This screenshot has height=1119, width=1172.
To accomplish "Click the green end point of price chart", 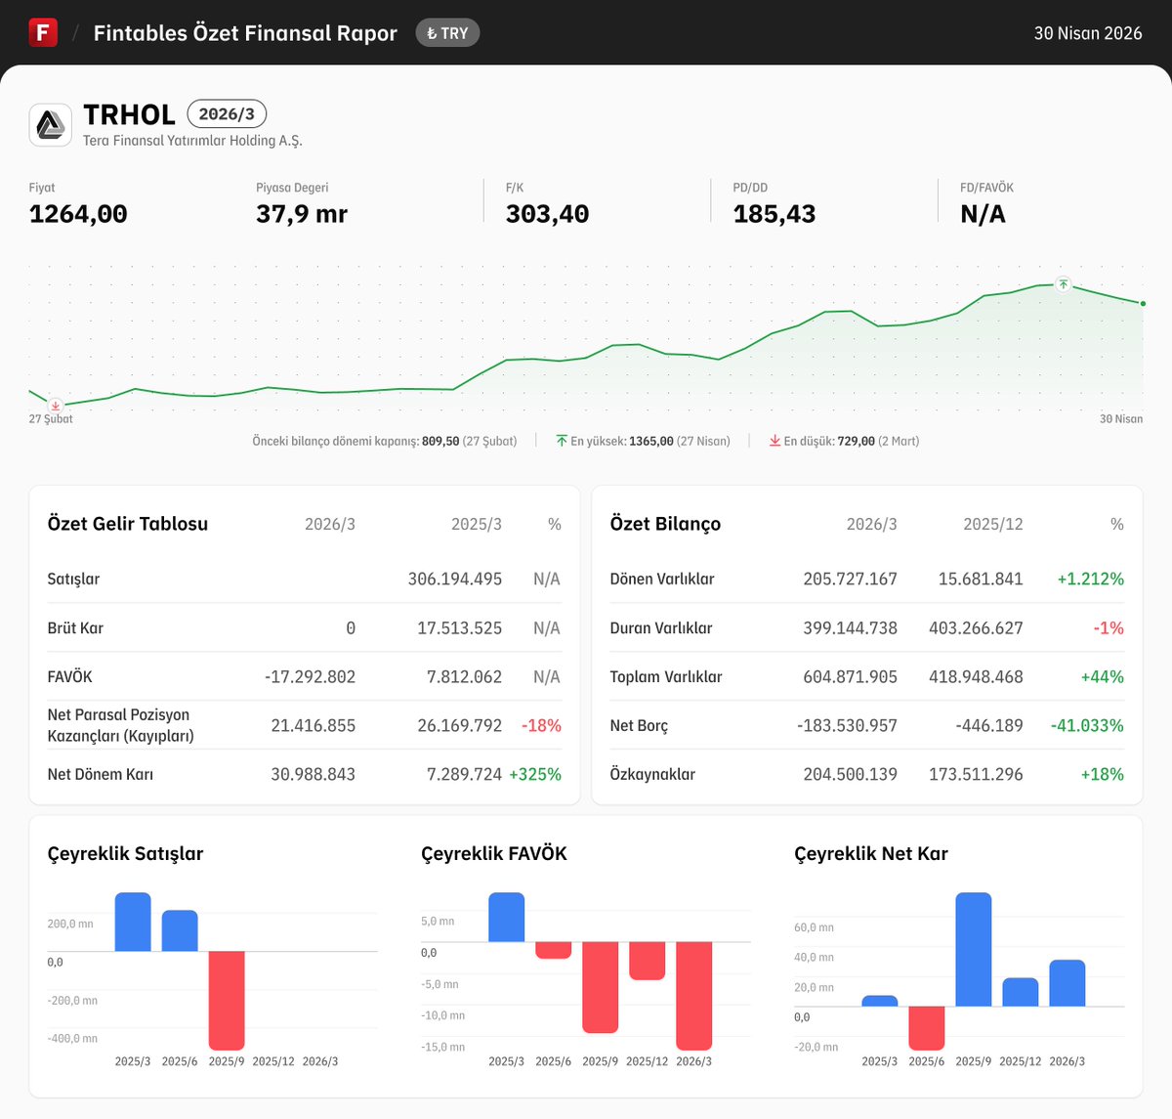I will [1143, 304].
